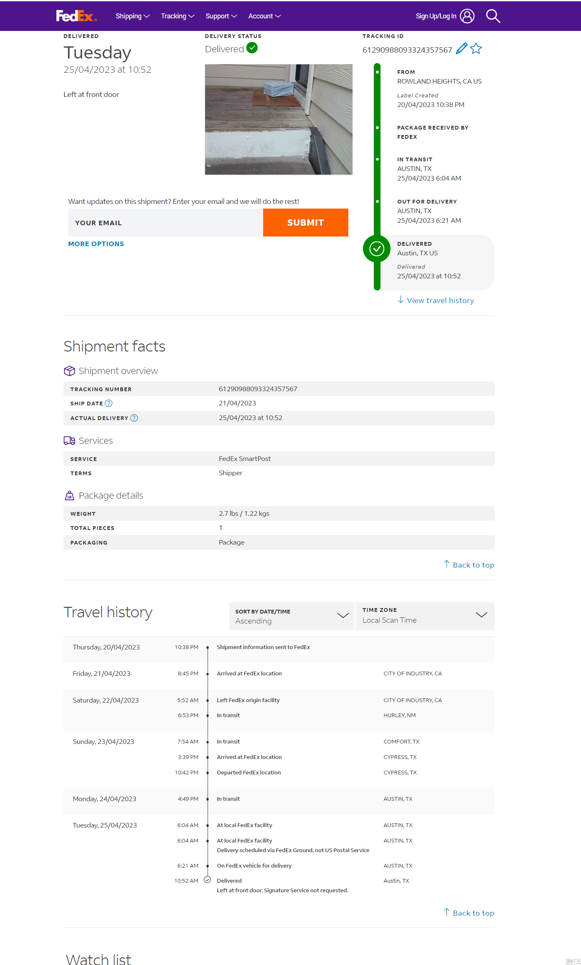Image resolution: width=581 pixels, height=965 pixels.
Task: Click the pencil edit icon beside tracking ID
Action: tap(461, 49)
